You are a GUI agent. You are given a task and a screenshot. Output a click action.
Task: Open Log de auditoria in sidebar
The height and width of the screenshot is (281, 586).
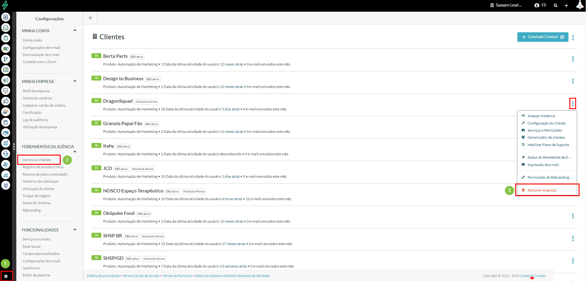click(x=35, y=120)
